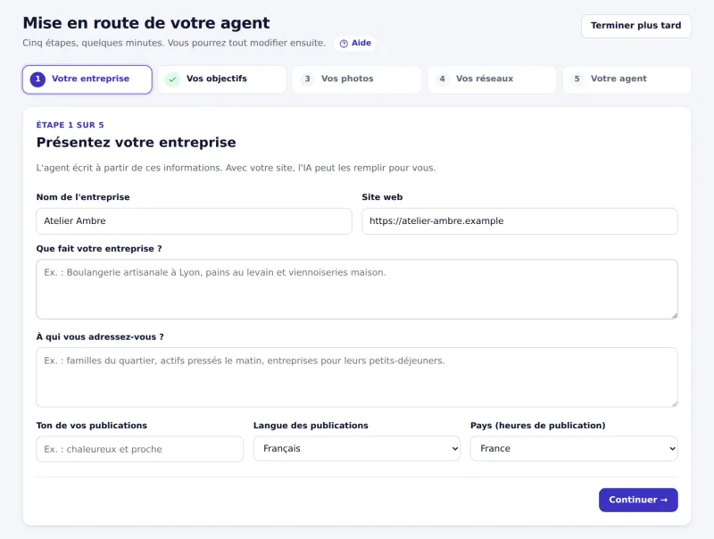Click the Site web label

point(382,197)
